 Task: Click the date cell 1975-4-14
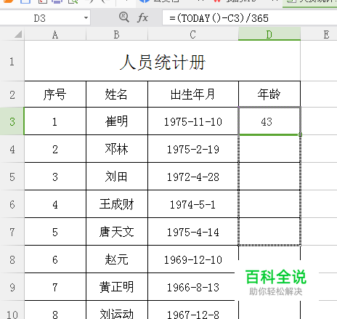click(x=193, y=232)
